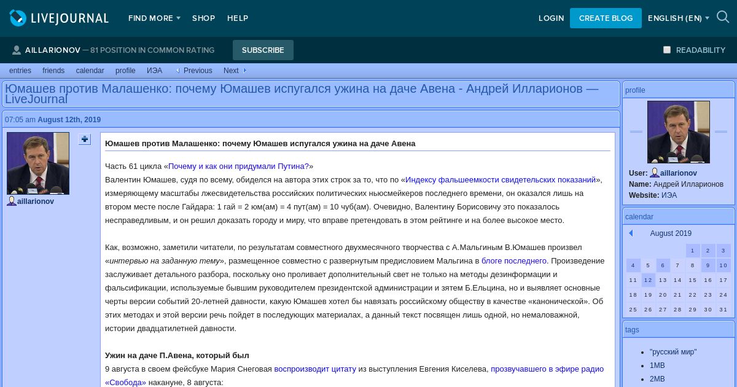Screen dimensions: 737x387
Task: Select August 9 in calendar
Action: coord(708,265)
